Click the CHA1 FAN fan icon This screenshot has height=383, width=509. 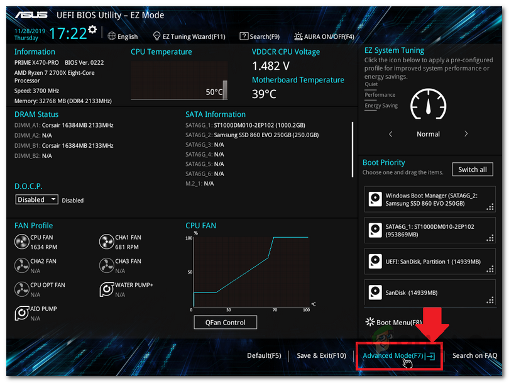[106, 242]
